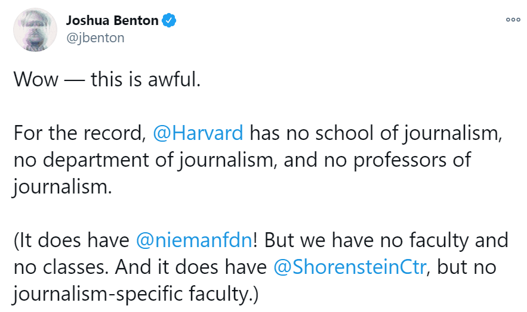Open Joshua Benton's profile picture
The height and width of the screenshot is (312, 527).
point(35,30)
